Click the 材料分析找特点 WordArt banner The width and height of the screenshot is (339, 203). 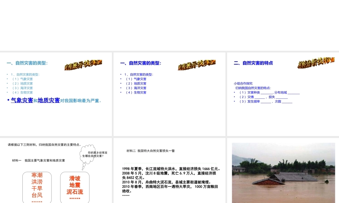point(316,63)
